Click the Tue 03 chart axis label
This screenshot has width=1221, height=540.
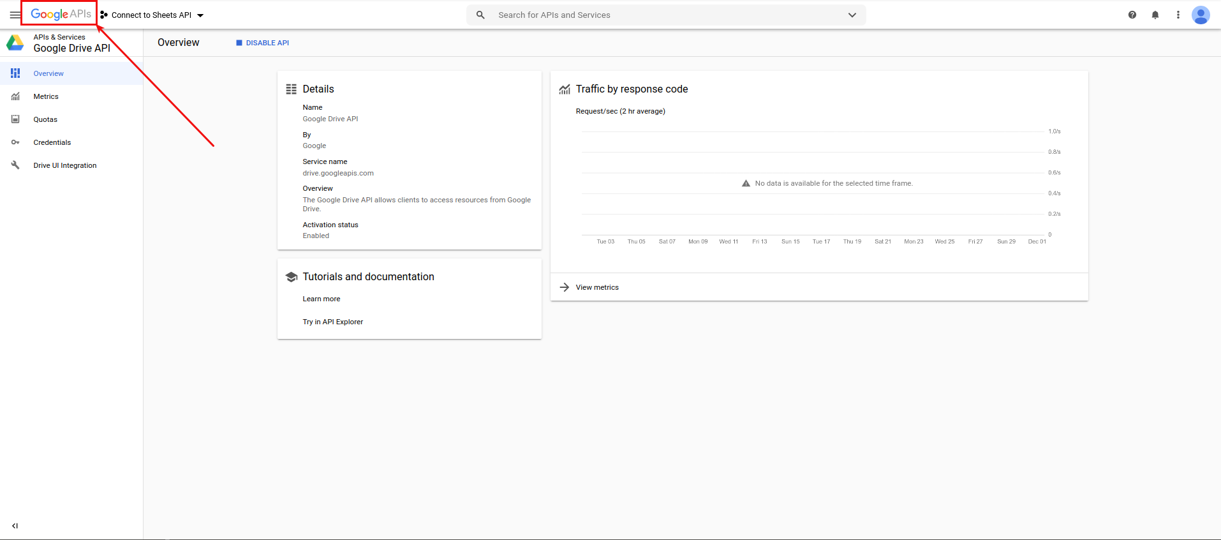605,241
